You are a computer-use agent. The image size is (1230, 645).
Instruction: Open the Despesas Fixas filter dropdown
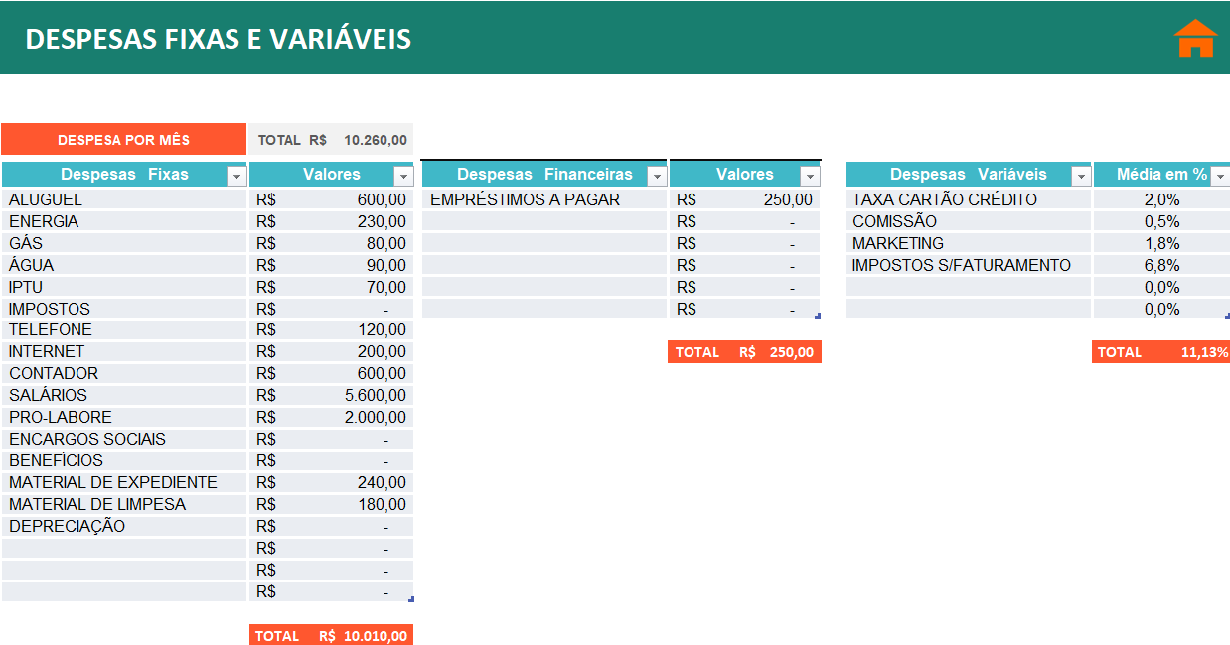pos(236,176)
